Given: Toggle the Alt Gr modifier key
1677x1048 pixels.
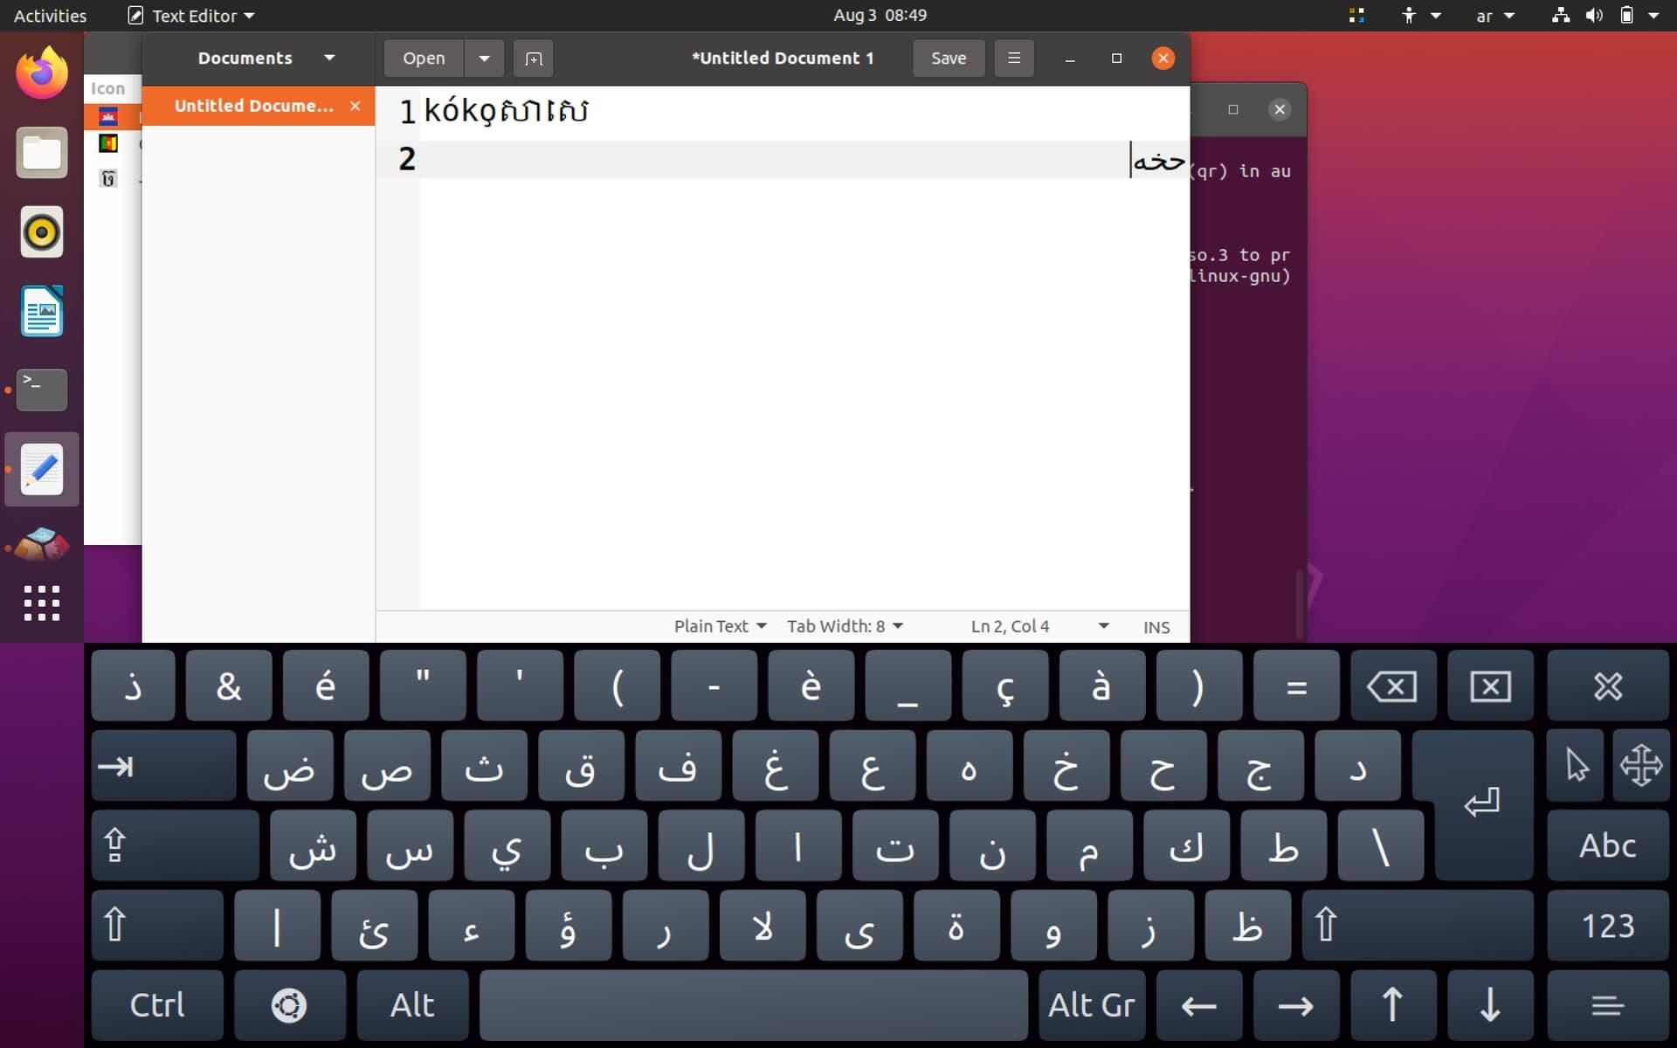Looking at the screenshot, I should point(1091,1005).
